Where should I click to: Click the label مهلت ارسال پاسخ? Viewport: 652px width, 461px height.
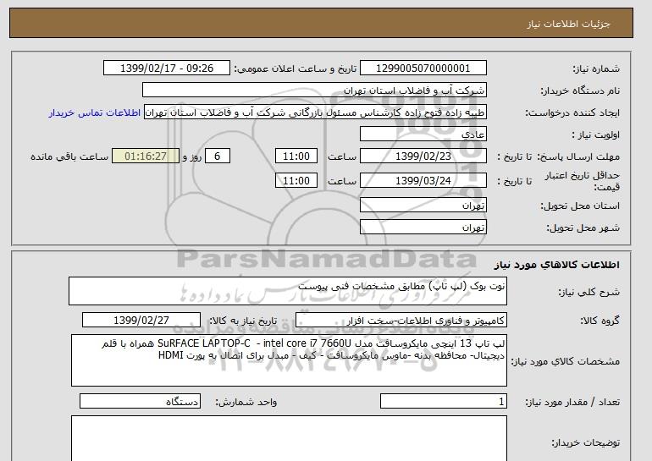pos(578,156)
